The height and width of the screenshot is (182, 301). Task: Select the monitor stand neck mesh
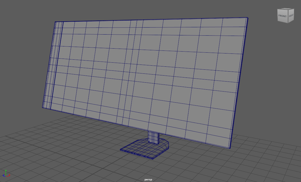coord(153,137)
